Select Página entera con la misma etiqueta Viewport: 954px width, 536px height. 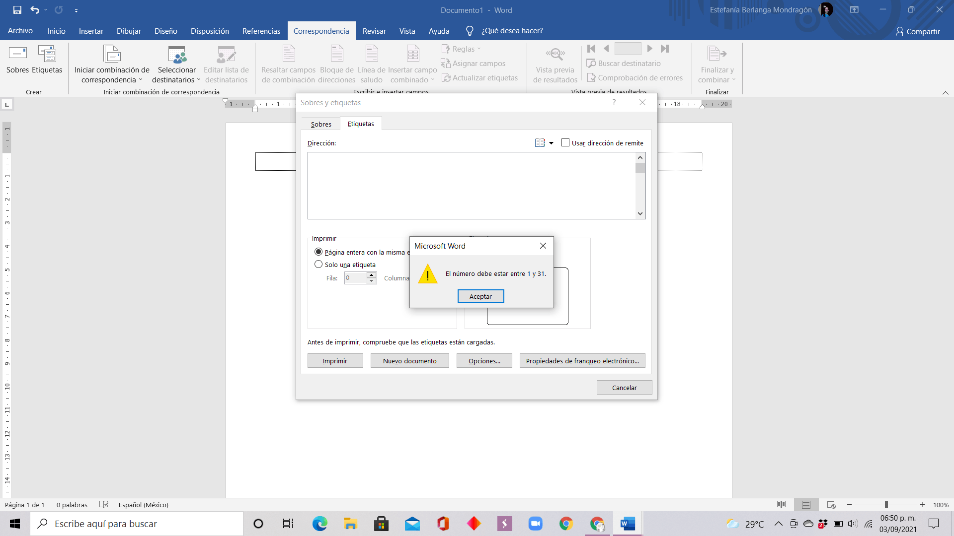click(318, 252)
